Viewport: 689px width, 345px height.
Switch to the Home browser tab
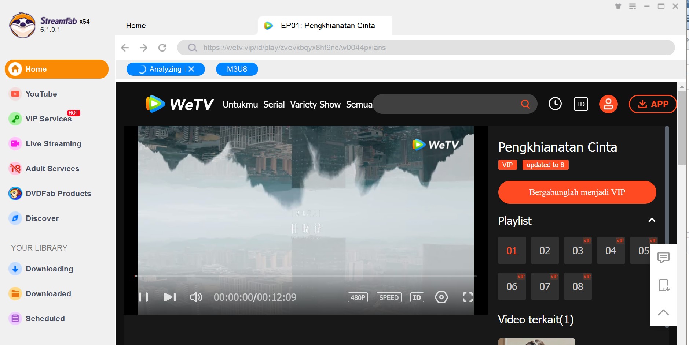coord(136,26)
